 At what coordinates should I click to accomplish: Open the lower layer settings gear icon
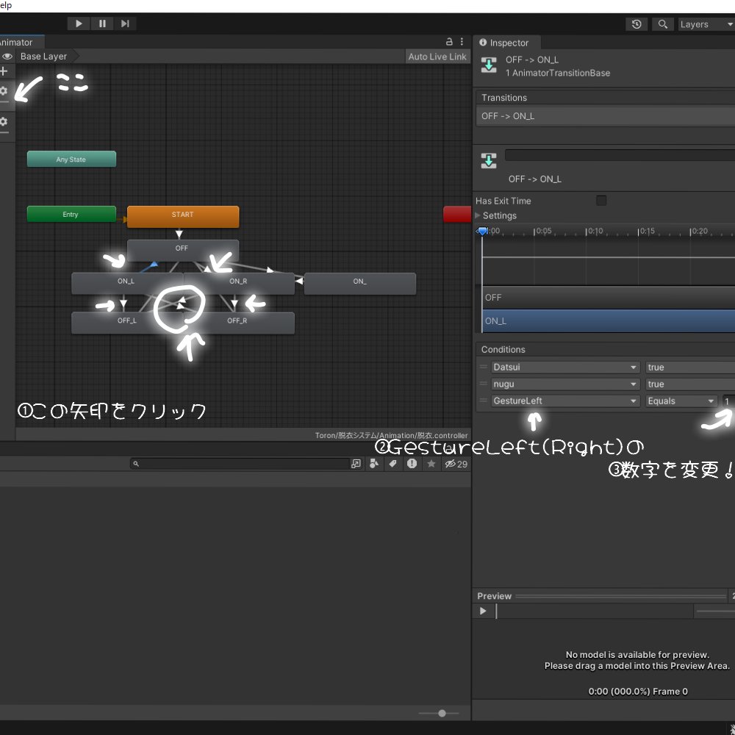coord(4,122)
